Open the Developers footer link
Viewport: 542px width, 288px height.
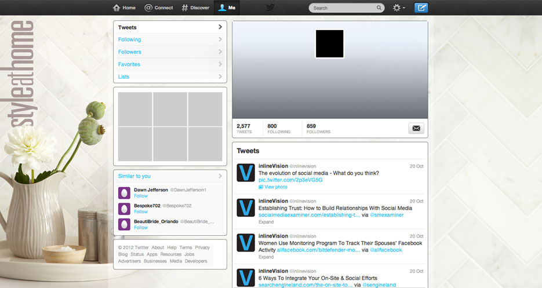pos(196,261)
